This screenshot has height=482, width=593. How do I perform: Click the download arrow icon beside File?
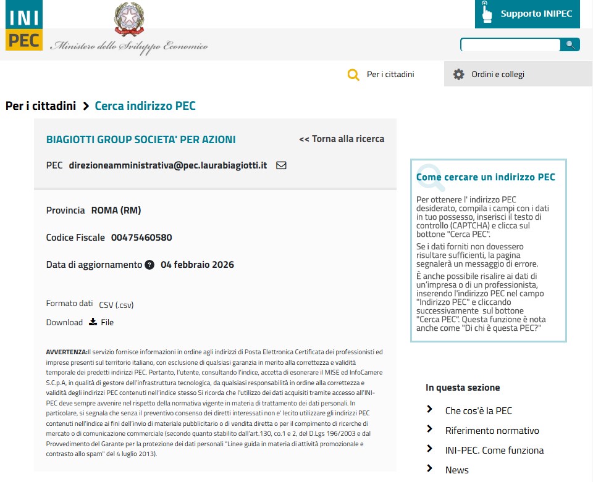(x=93, y=322)
